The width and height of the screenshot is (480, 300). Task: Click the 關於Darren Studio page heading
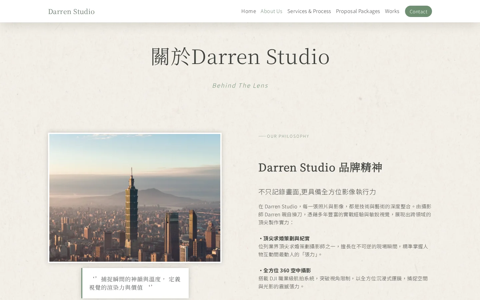(240, 56)
